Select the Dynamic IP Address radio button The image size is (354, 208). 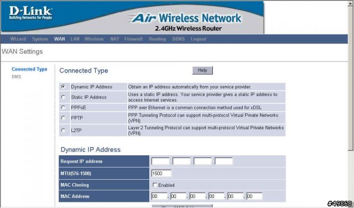coord(64,87)
